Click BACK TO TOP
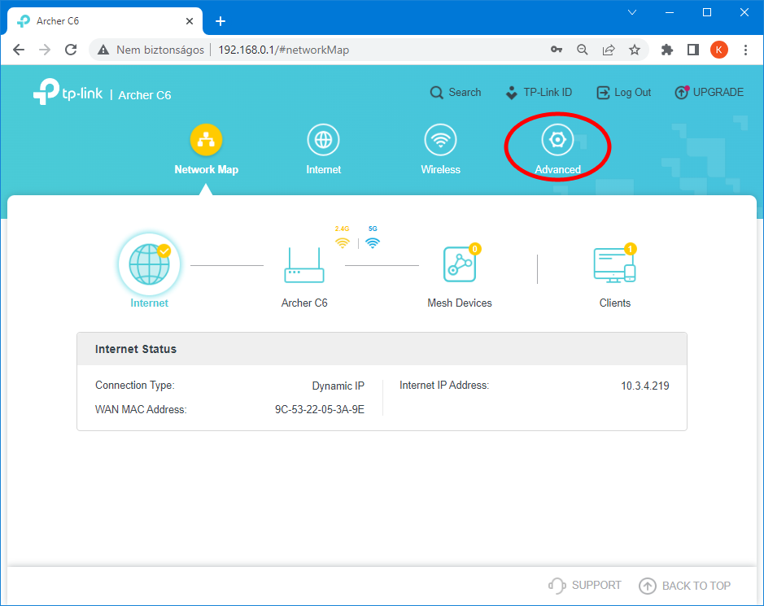This screenshot has height=606, width=764. click(x=684, y=586)
